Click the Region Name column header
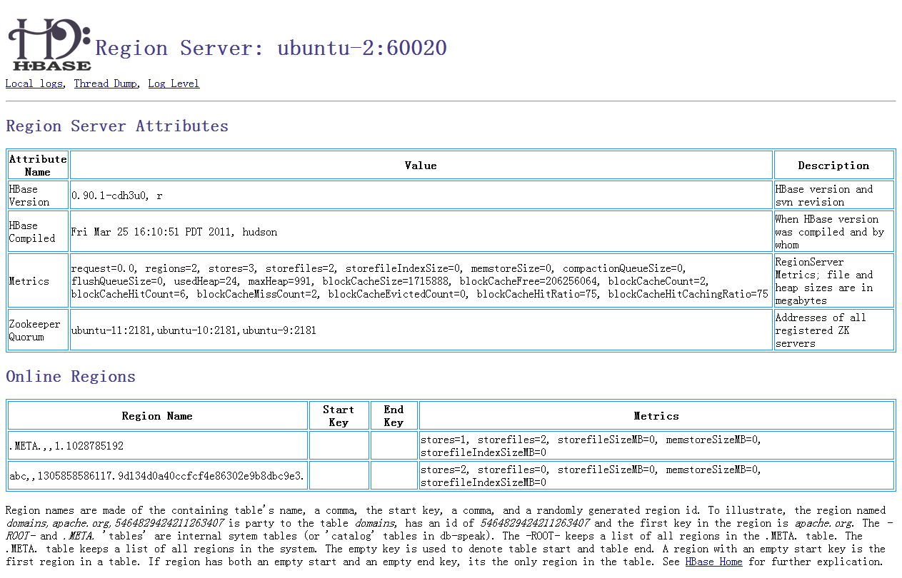 (x=156, y=416)
